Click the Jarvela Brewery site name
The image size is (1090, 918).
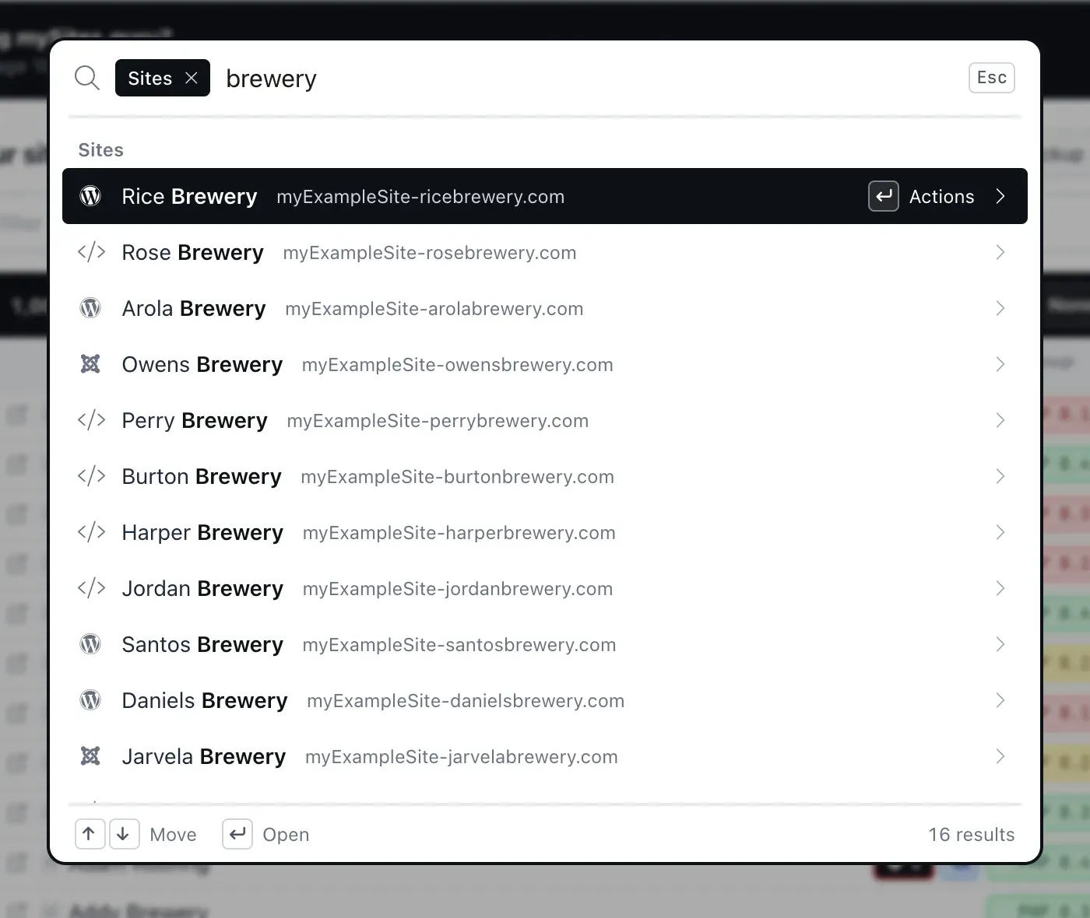204,756
